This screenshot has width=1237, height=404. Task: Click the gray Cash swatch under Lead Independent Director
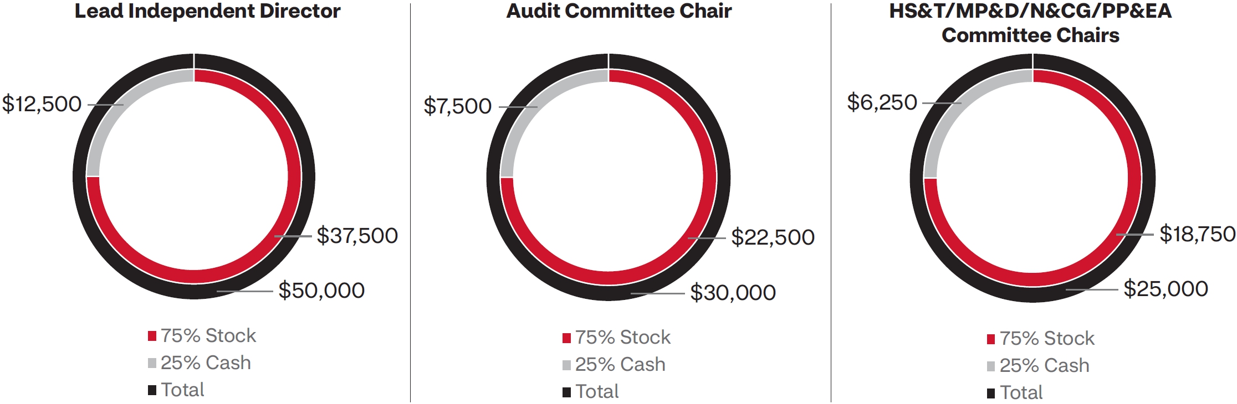(152, 363)
